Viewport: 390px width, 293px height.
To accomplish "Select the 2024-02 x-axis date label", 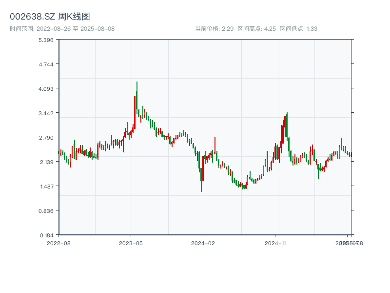I will (203, 243).
